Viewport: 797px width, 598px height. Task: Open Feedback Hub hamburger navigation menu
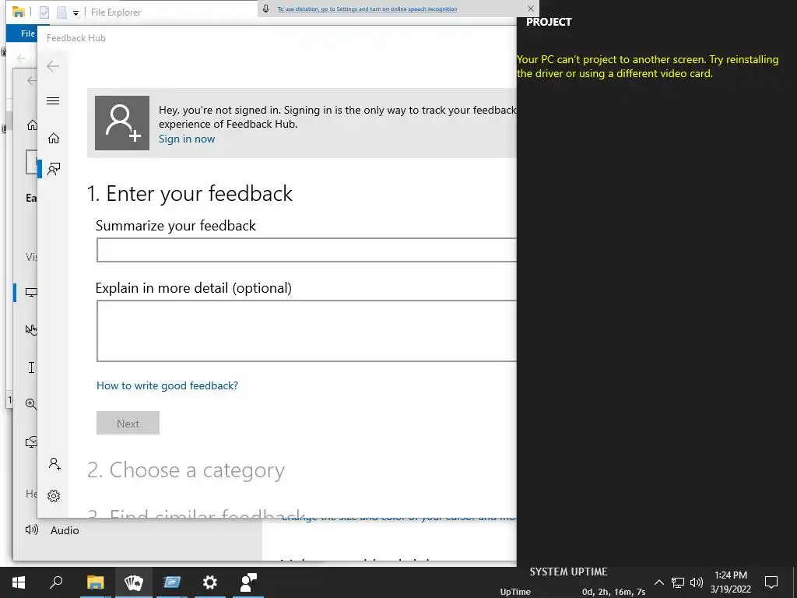coord(53,100)
